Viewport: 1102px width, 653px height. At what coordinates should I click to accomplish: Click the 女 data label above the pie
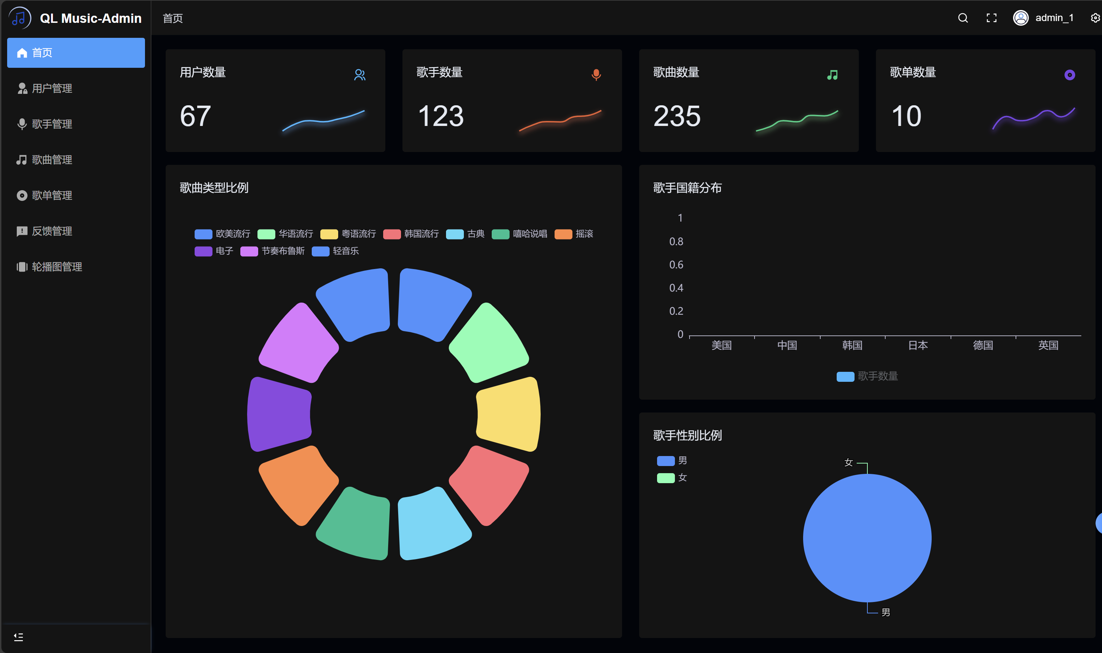tap(848, 462)
